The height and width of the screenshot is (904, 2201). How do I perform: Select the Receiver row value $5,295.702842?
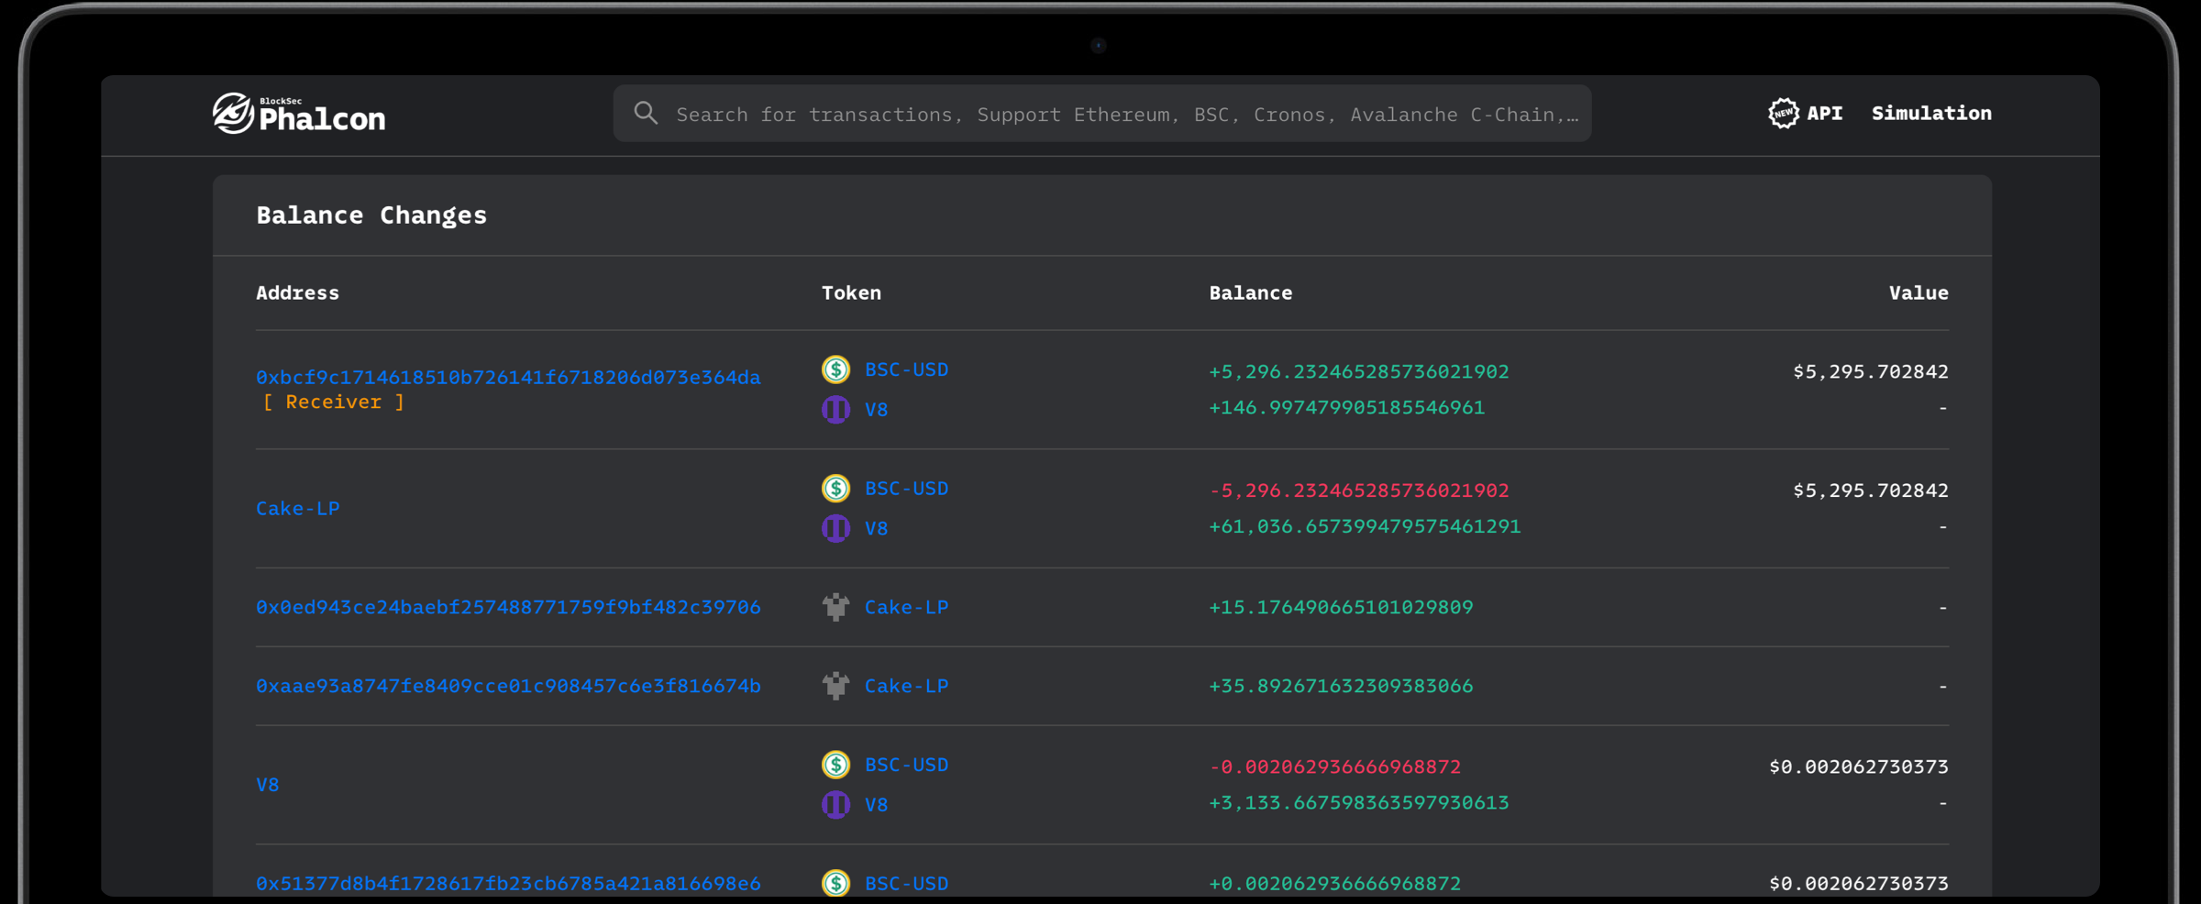1871,371
